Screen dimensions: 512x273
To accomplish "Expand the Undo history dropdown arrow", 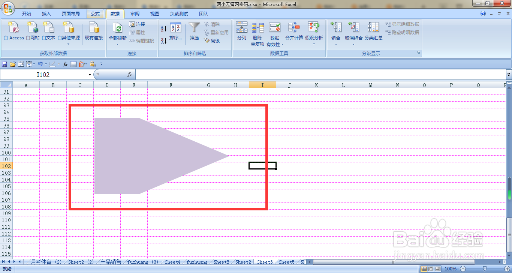I will click(46, 64).
